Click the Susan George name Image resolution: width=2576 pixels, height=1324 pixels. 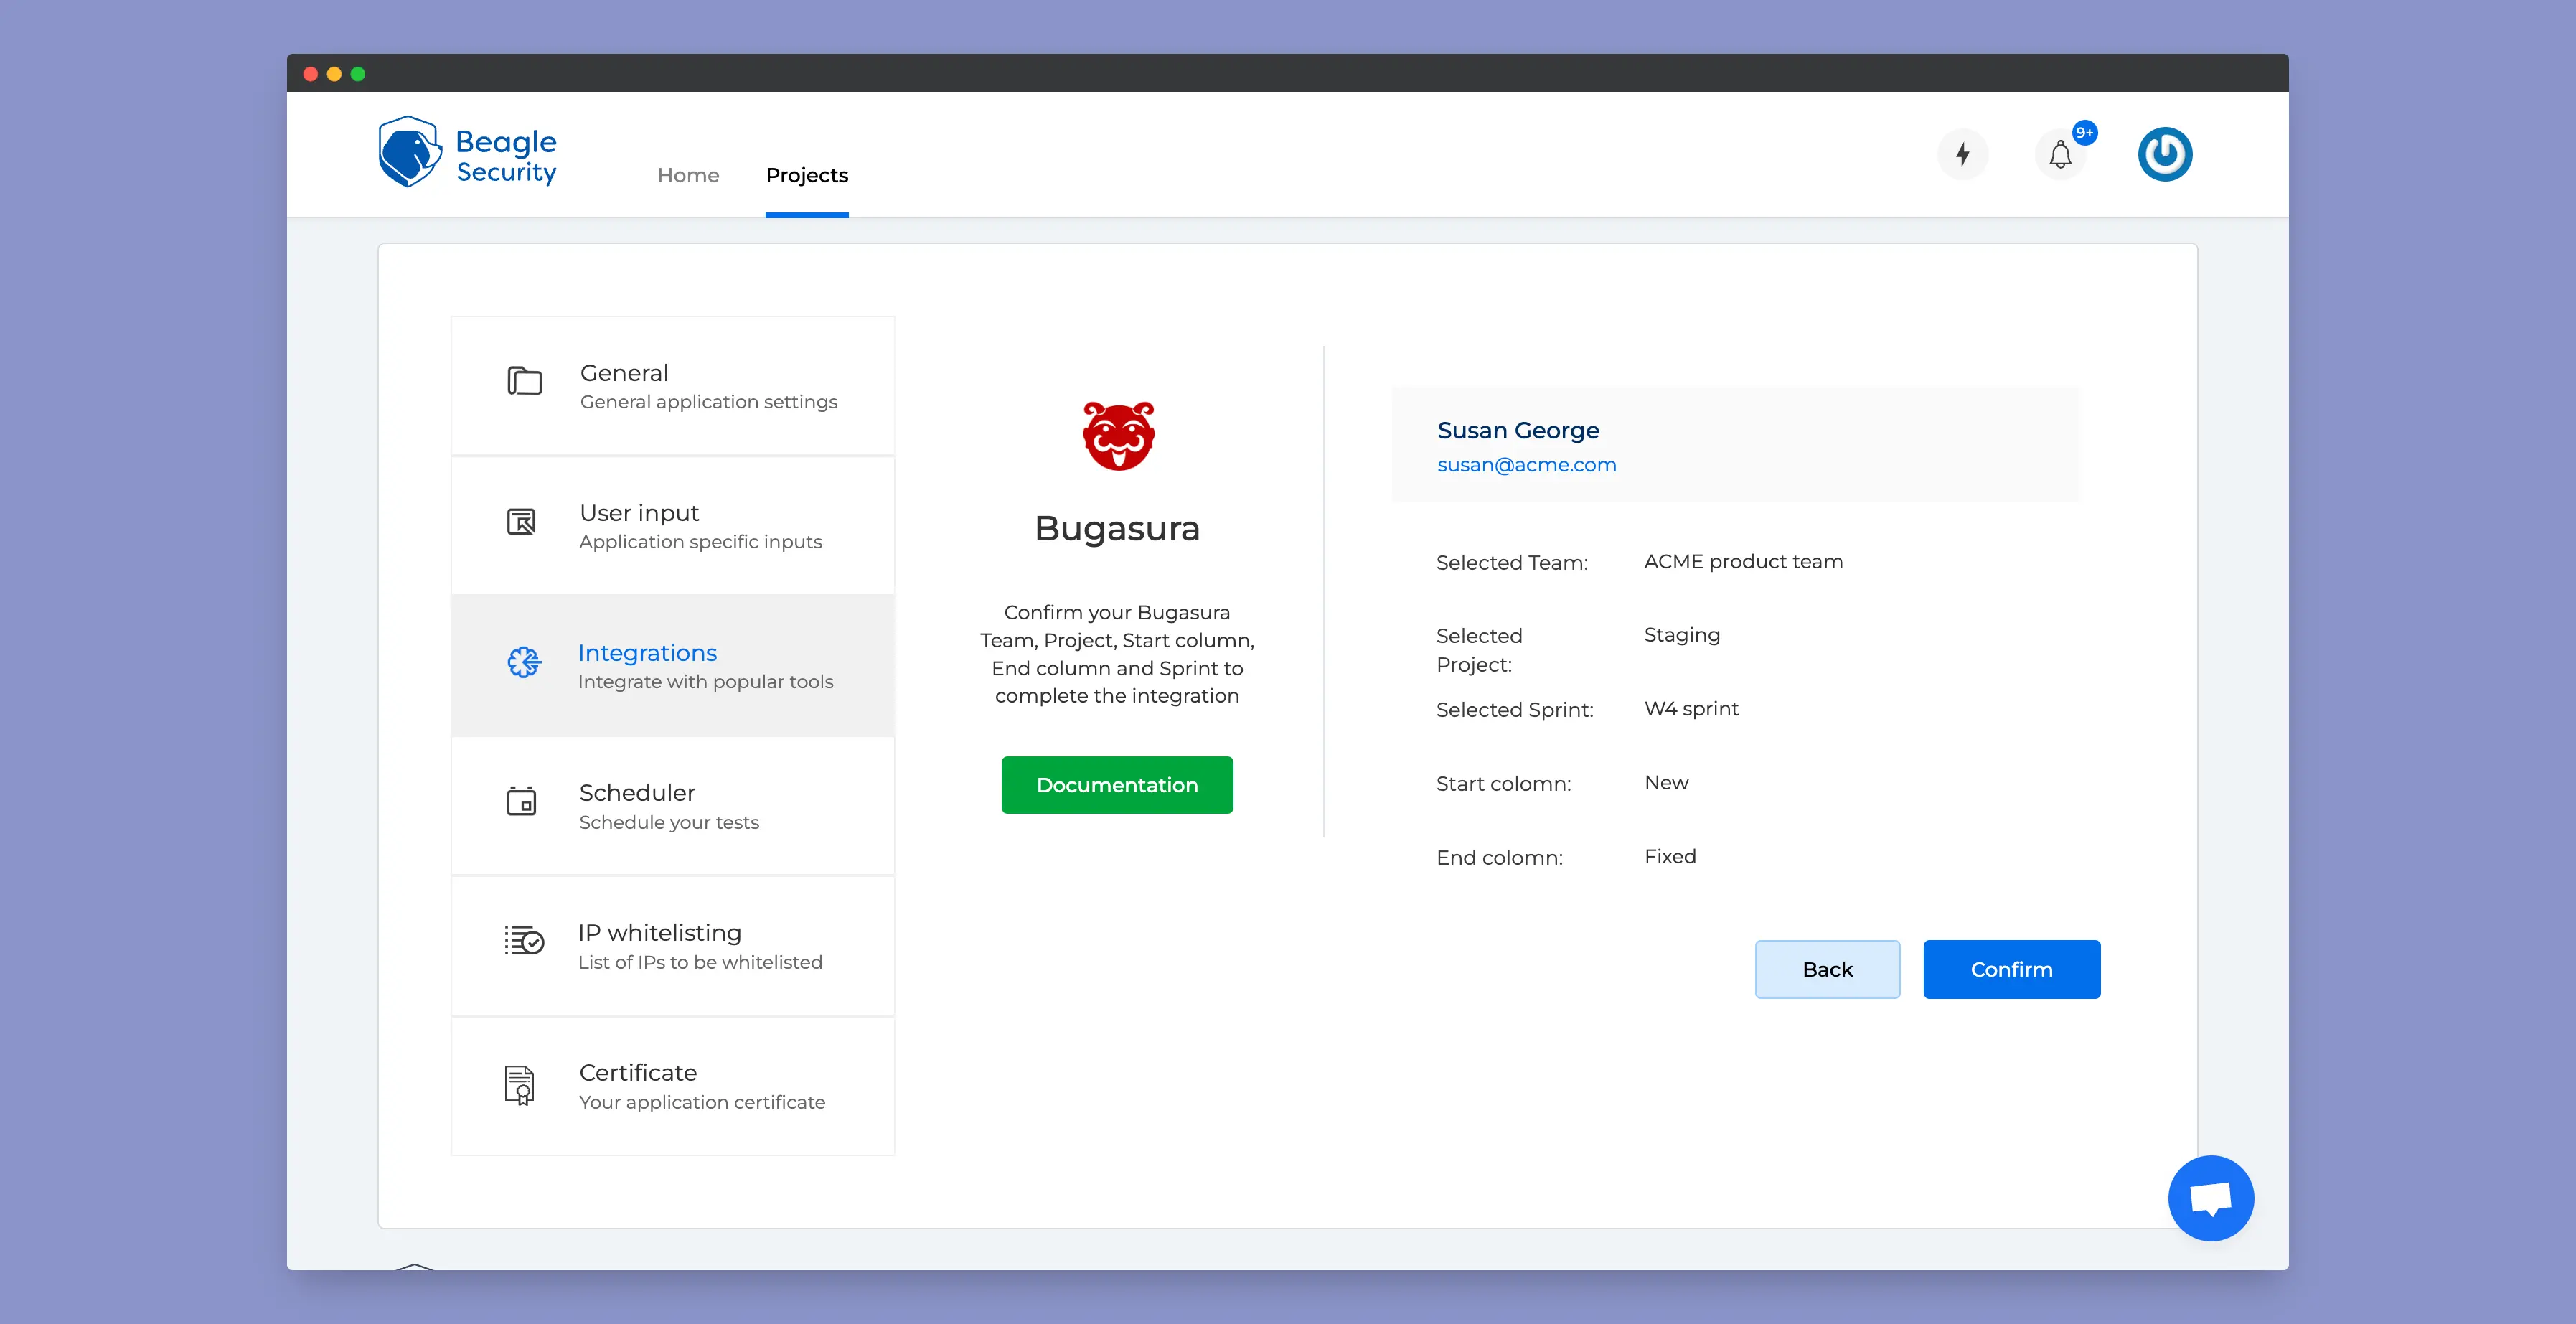tap(1518, 430)
